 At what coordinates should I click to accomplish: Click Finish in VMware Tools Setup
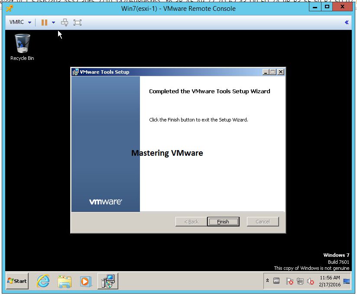click(223, 222)
